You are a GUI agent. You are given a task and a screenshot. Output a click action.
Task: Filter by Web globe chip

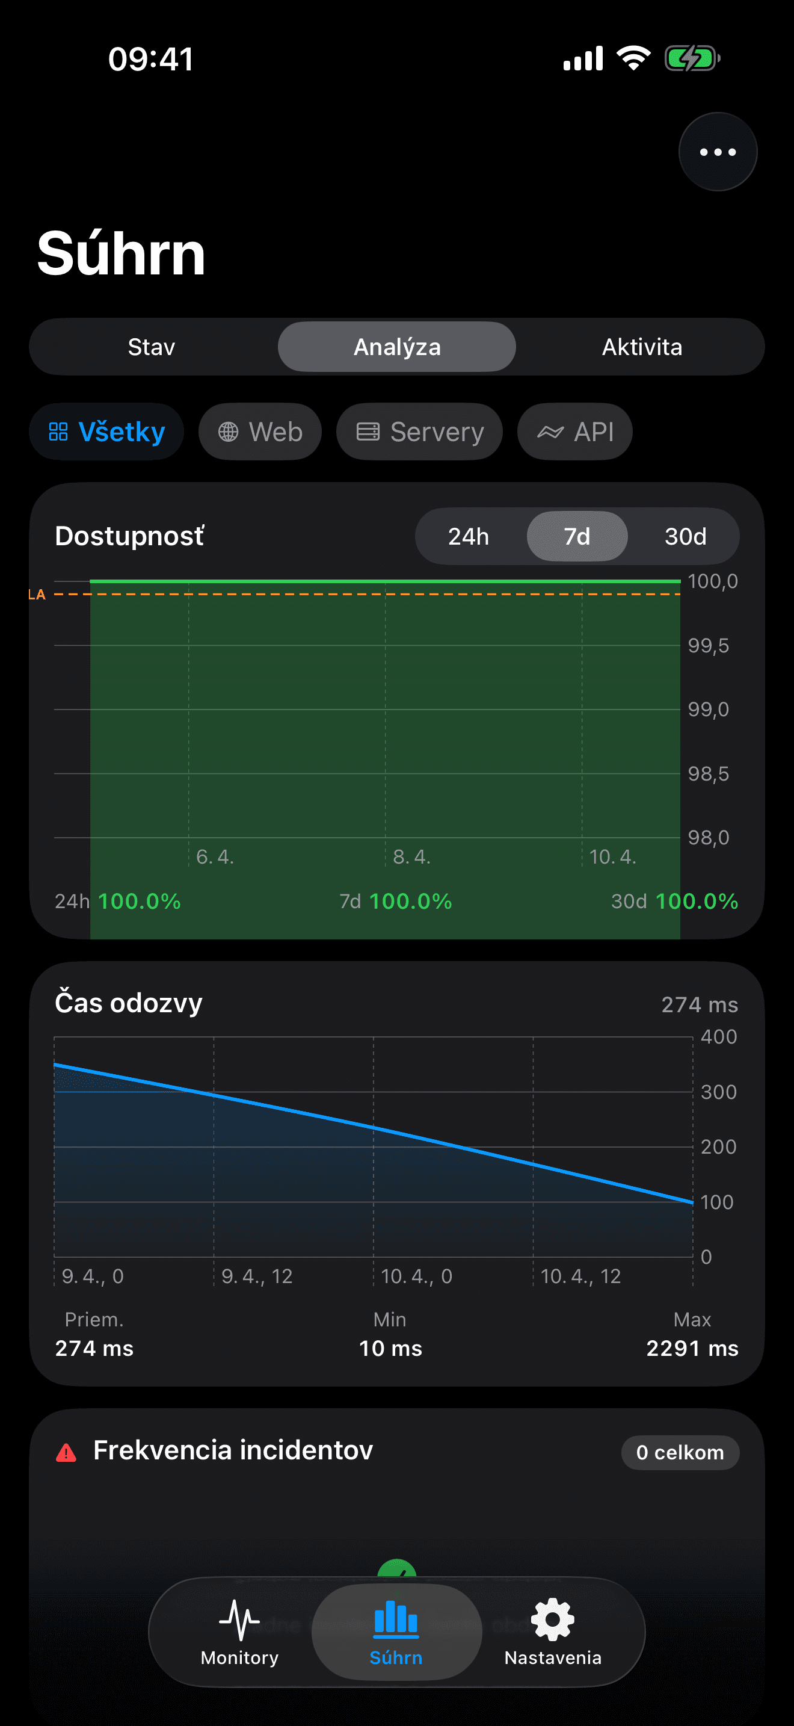pyautogui.click(x=260, y=431)
